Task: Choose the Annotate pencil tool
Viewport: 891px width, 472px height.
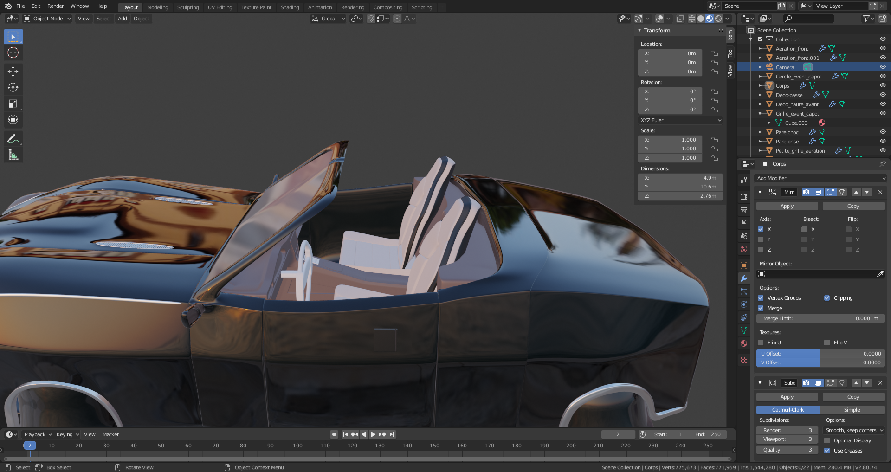Action: pos(13,139)
